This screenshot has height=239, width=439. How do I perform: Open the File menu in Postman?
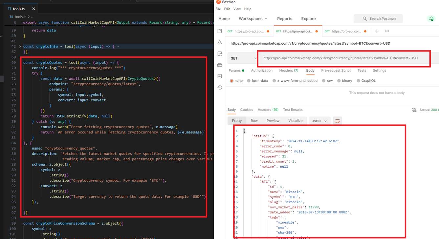[x=218, y=9]
